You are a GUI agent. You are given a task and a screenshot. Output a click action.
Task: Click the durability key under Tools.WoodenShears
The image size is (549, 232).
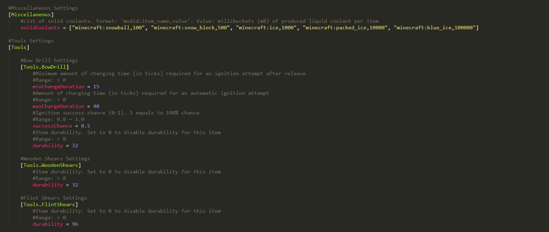[48, 185]
